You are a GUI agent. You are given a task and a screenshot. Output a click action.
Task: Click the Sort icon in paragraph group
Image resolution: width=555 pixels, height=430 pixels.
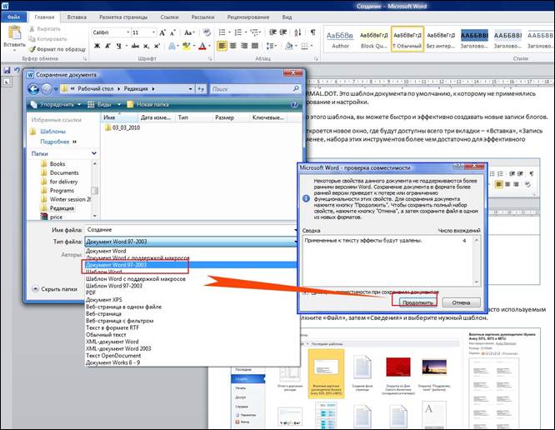click(297, 32)
